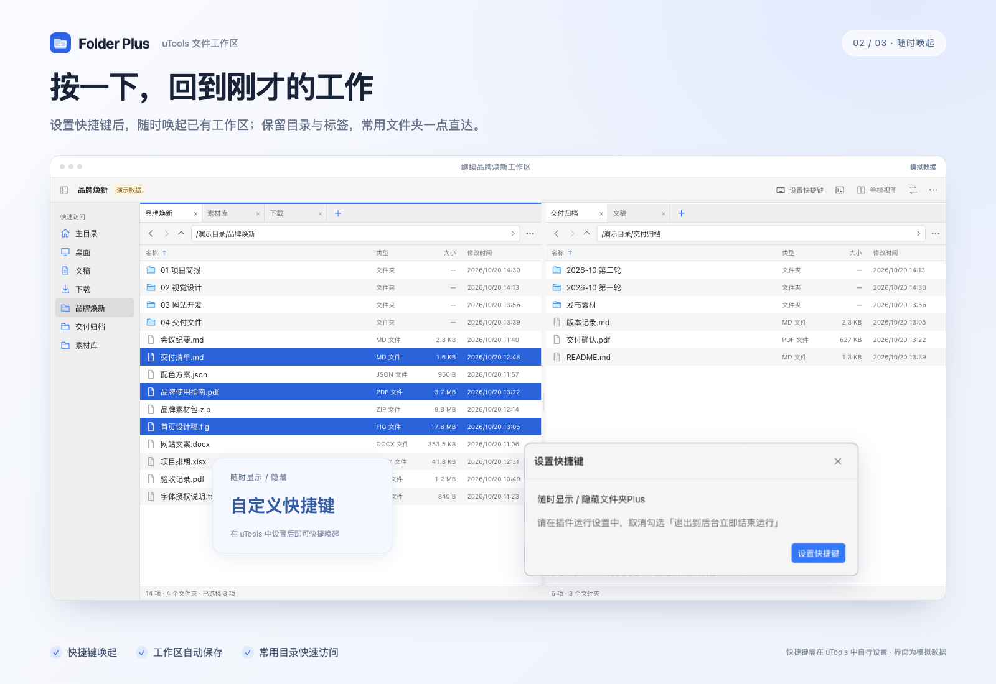Expand right path bar chevron
This screenshot has height=684, width=996.
[x=918, y=234]
